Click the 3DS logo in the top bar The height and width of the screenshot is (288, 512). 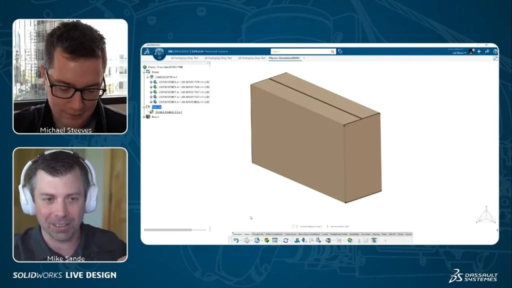147,51
